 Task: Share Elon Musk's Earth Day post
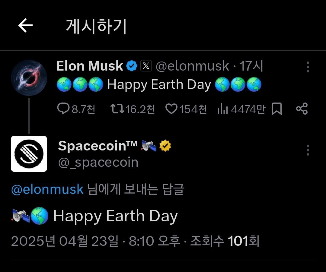click(302, 109)
